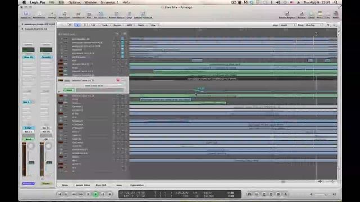Open the Preferences toolbar icon
The width and height of the screenshot is (360, 202).
(x=39, y=15)
